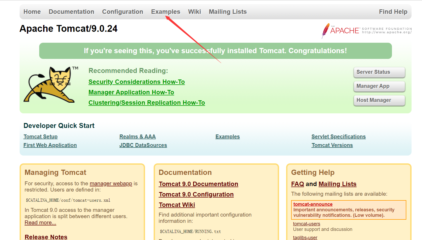This screenshot has height=240, width=422.
Task: Open Mailing Lists link in Getting Help
Action: (338, 184)
